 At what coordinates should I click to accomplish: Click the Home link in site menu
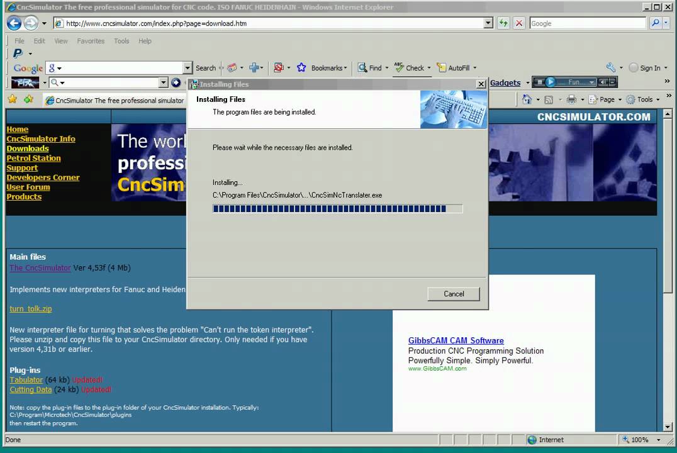[17, 129]
